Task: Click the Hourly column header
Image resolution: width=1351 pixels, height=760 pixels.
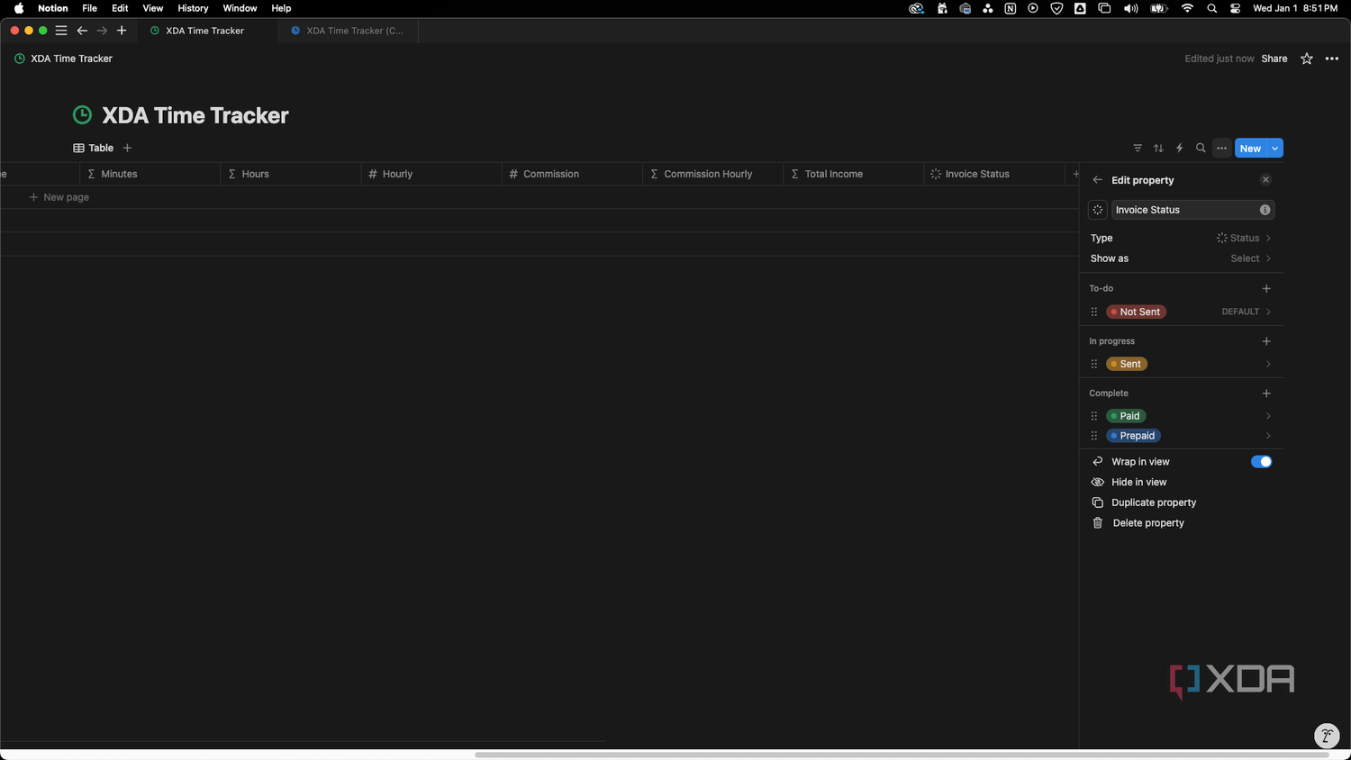Action: point(431,174)
